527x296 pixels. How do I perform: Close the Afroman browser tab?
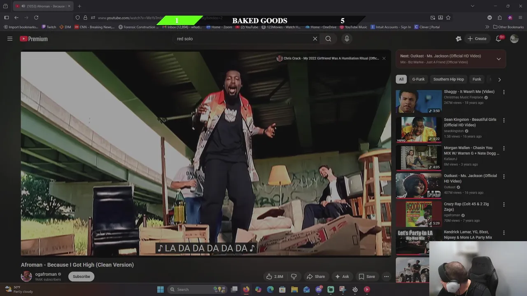[69, 6]
